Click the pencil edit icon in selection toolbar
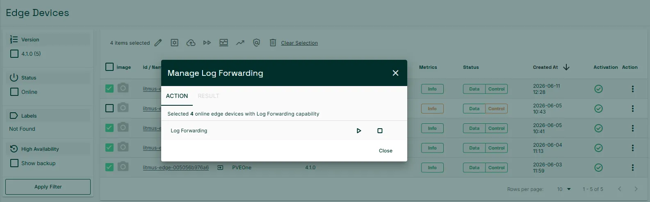The width and height of the screenshot is (650, 202). pos(158,43)
